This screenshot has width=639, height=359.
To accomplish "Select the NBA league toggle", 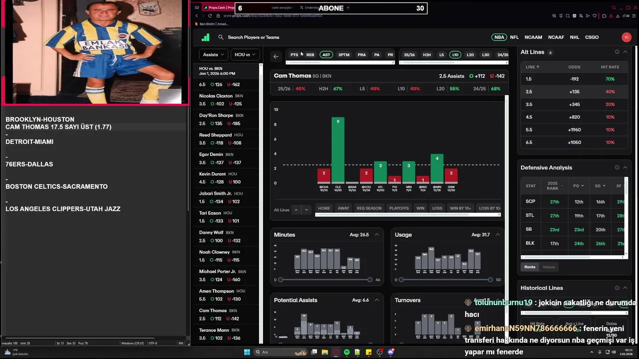I will coord(499,37).
